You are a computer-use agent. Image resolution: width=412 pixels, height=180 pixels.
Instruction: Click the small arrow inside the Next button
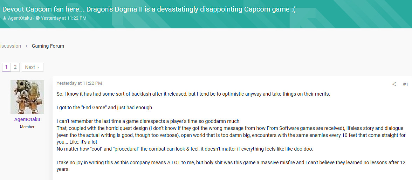click(x=38, y=68)
